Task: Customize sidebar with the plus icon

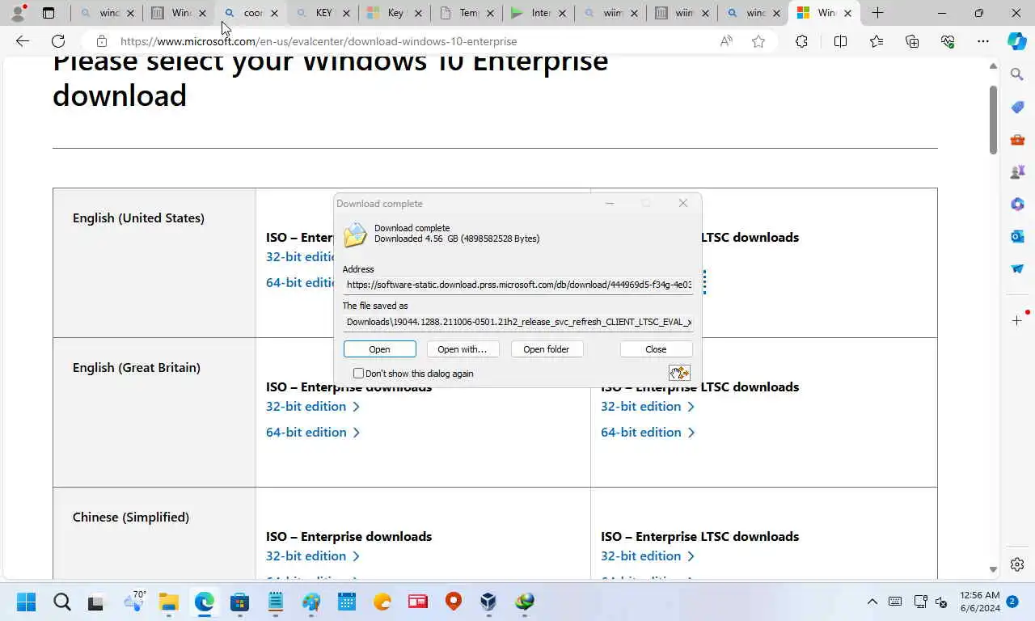Action: point(1017,320)
